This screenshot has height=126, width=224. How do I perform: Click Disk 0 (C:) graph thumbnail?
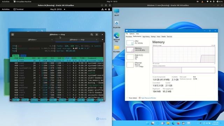tap(130, 57)
